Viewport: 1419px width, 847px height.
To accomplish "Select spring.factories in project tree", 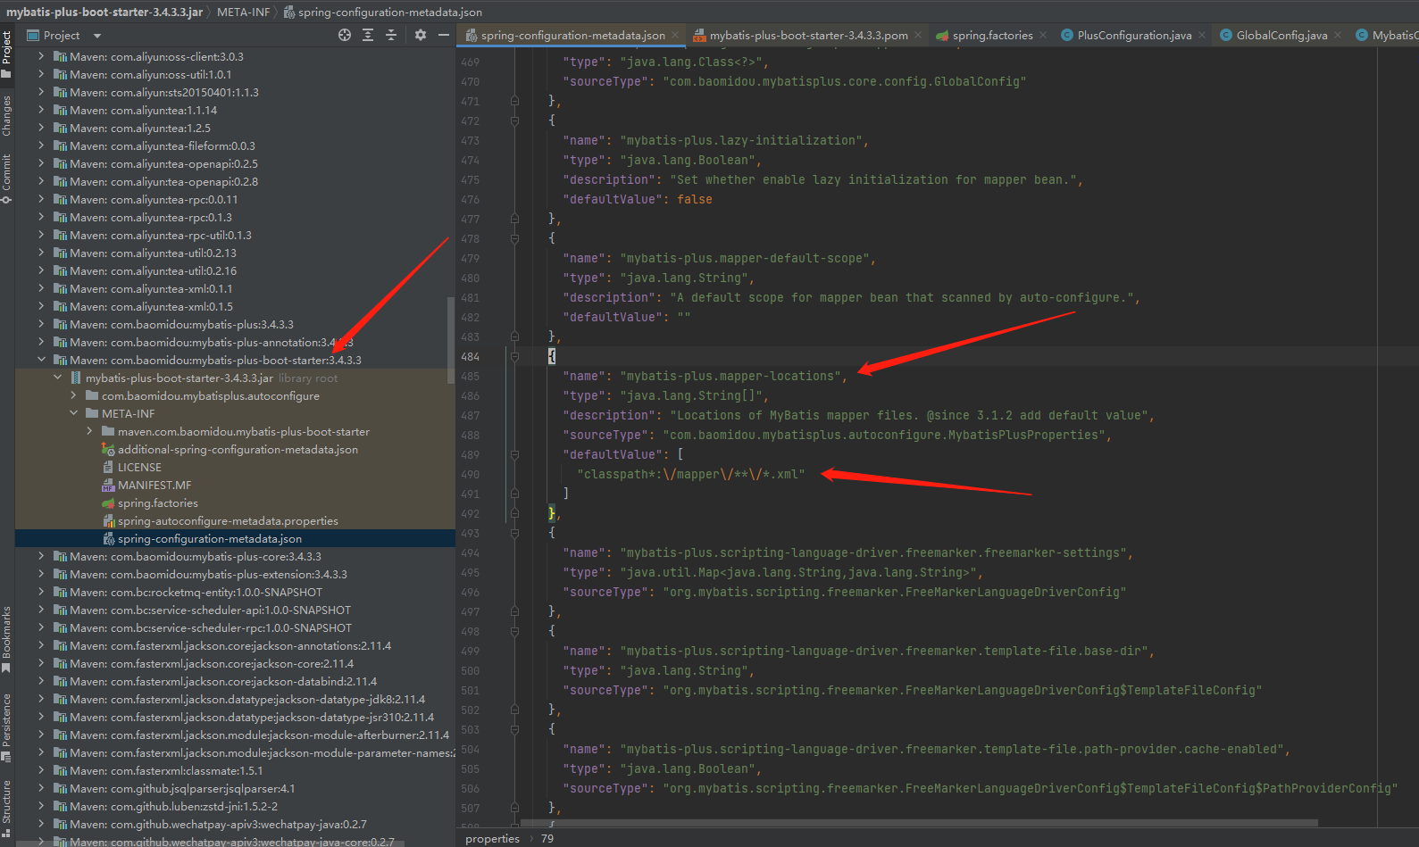I will pos(158,502).
